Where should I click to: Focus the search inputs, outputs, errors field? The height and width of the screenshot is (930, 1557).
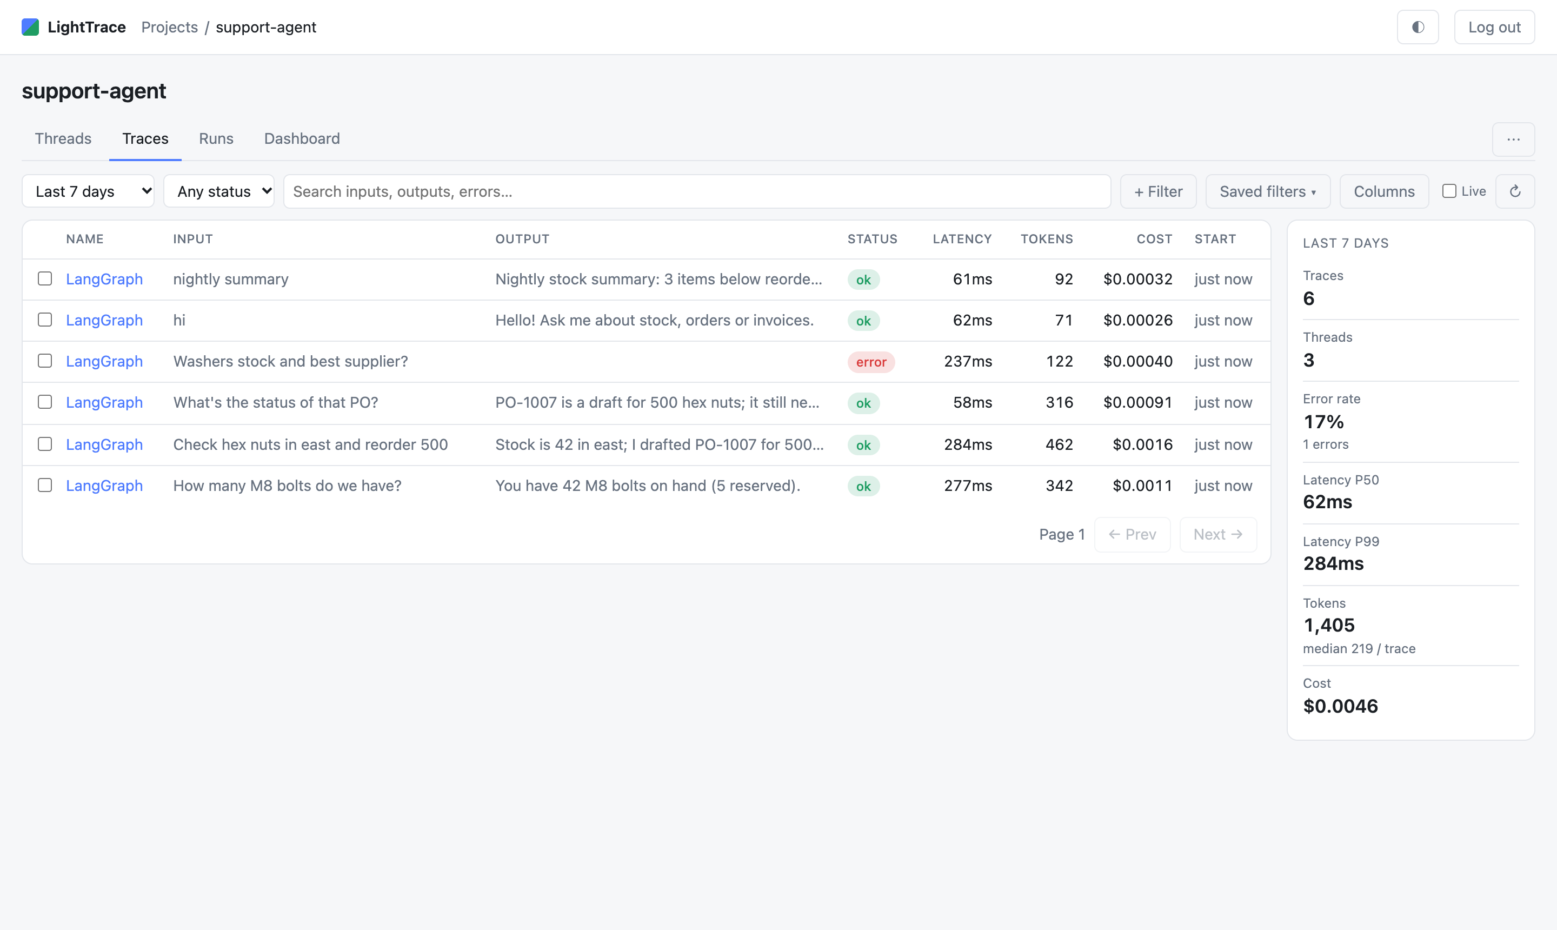click(x=697, y=191)
